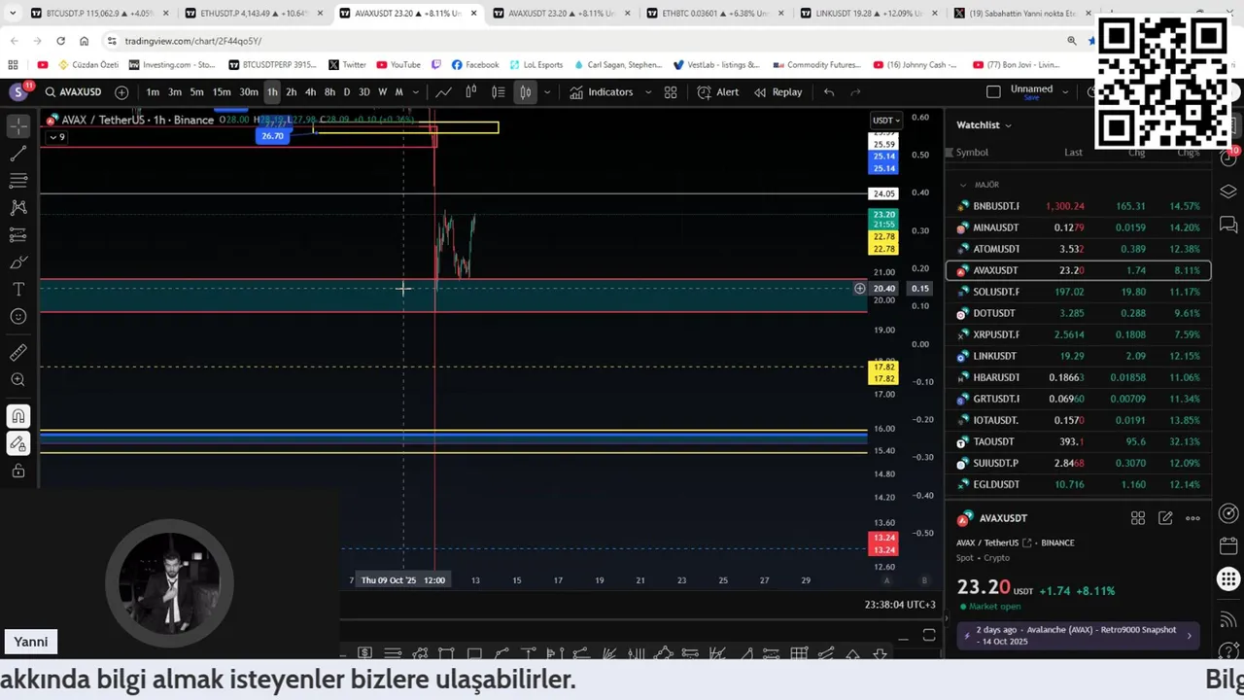Screen dimensions: 1244x700
Task: Switch to the LINKUSDT browser tab
Action: click(869, 14)
